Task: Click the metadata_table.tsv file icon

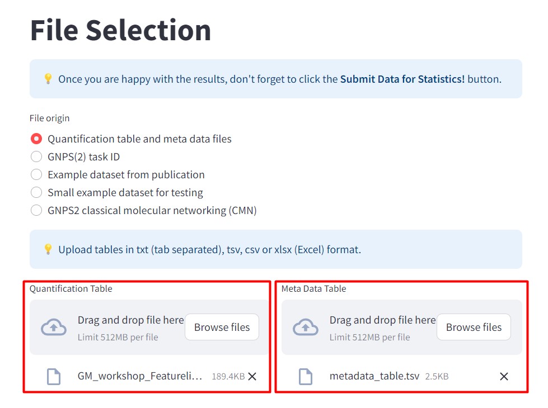Action: coord(306,377)
